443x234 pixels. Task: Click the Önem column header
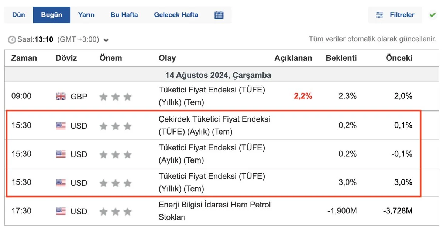110,58
